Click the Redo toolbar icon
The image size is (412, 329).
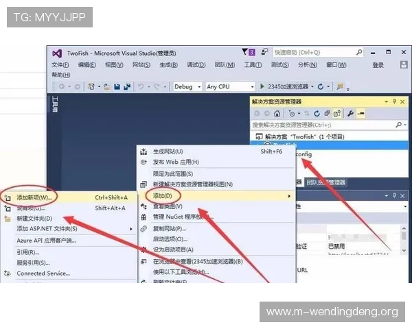point(157,86)
